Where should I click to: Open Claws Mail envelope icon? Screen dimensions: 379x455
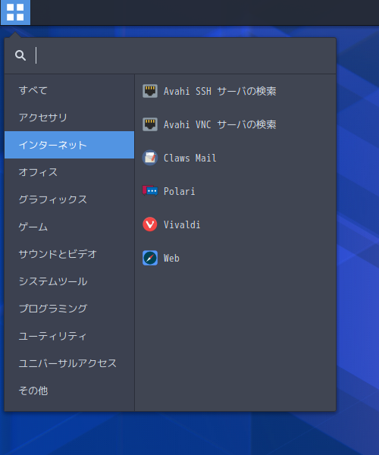pyautogui.click(x=150, y=158)
